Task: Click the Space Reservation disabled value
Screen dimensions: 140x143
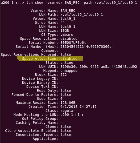Action: click(x=69, y=39)
